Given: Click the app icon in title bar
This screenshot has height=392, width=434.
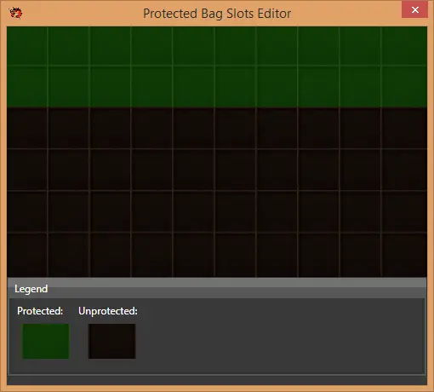Looking at the screenshot, I should click(15, 13).
